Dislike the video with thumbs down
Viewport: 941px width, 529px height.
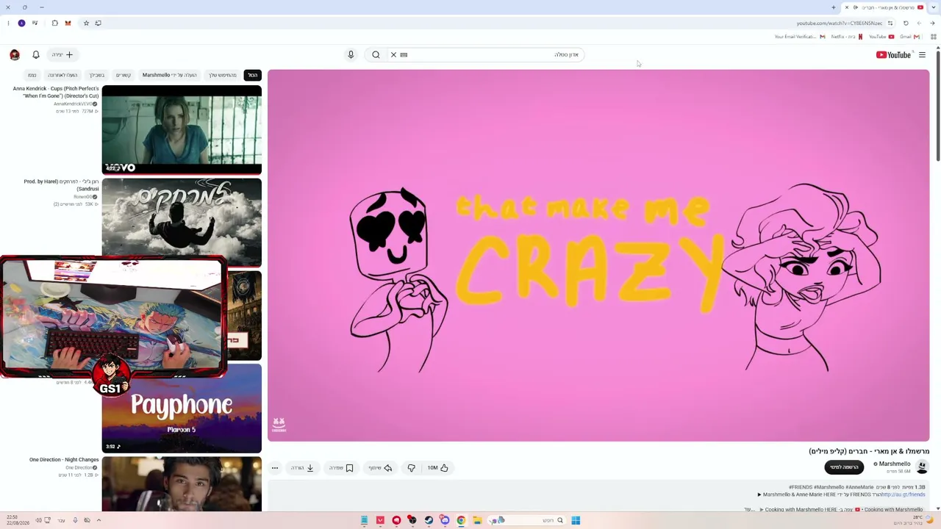click(411, 468)
